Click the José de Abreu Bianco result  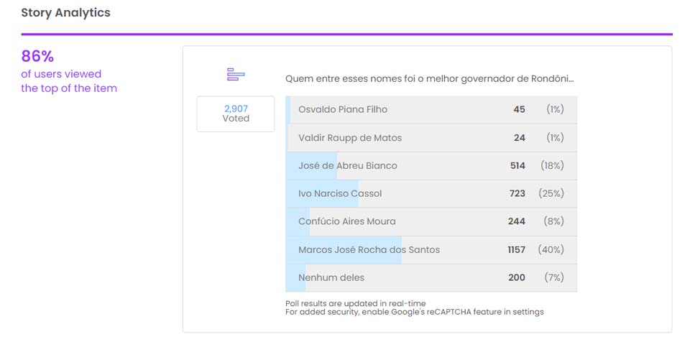click(x=431, y=166)
